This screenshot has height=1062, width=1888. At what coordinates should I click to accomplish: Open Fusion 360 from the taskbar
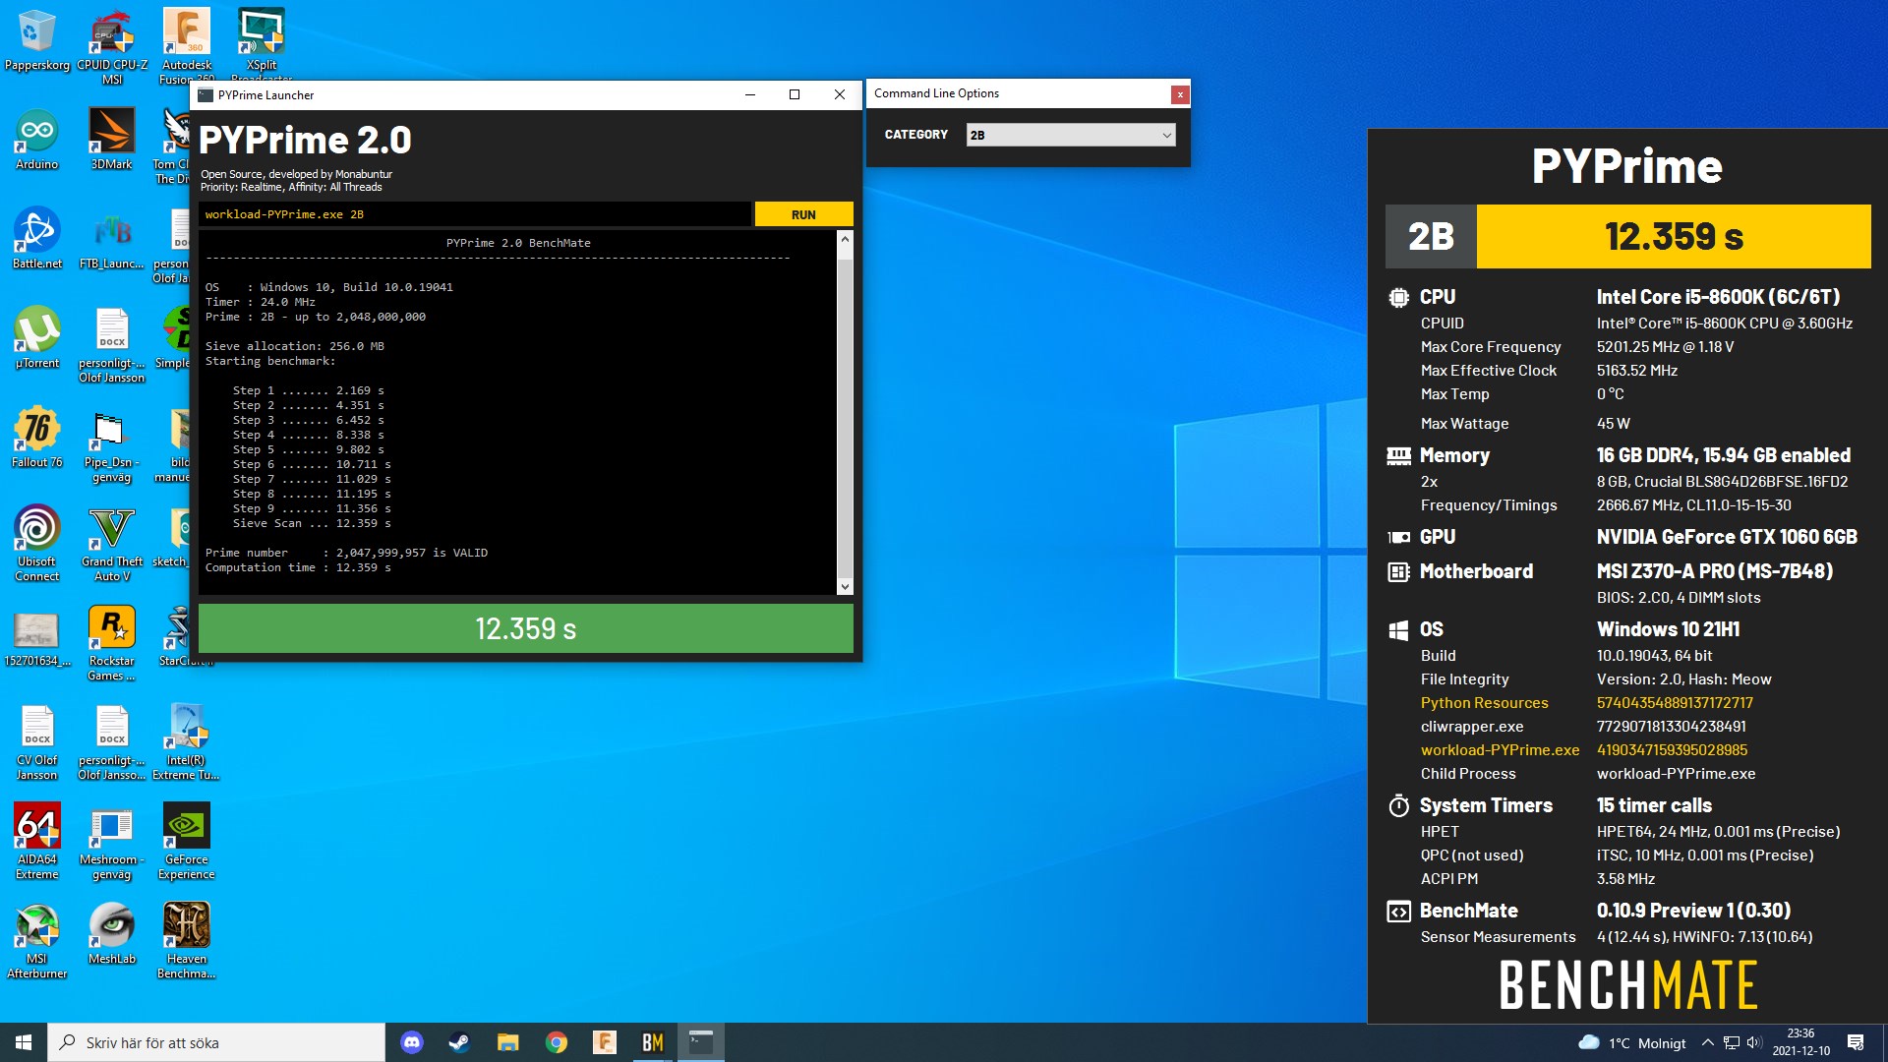(605, 1042)
